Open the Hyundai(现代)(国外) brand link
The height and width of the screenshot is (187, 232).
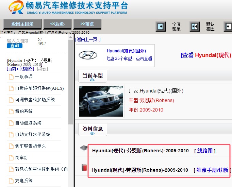click(126, 51)
